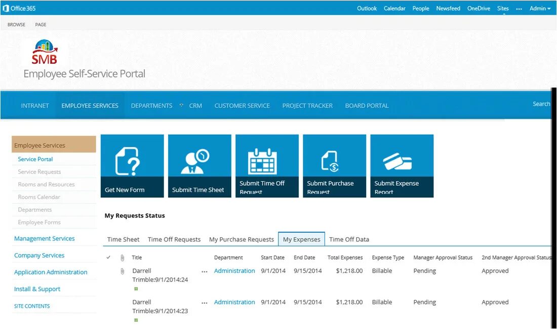Select Employee Services sidebar heading
The image size is (557, 329).
coord(54,144)
